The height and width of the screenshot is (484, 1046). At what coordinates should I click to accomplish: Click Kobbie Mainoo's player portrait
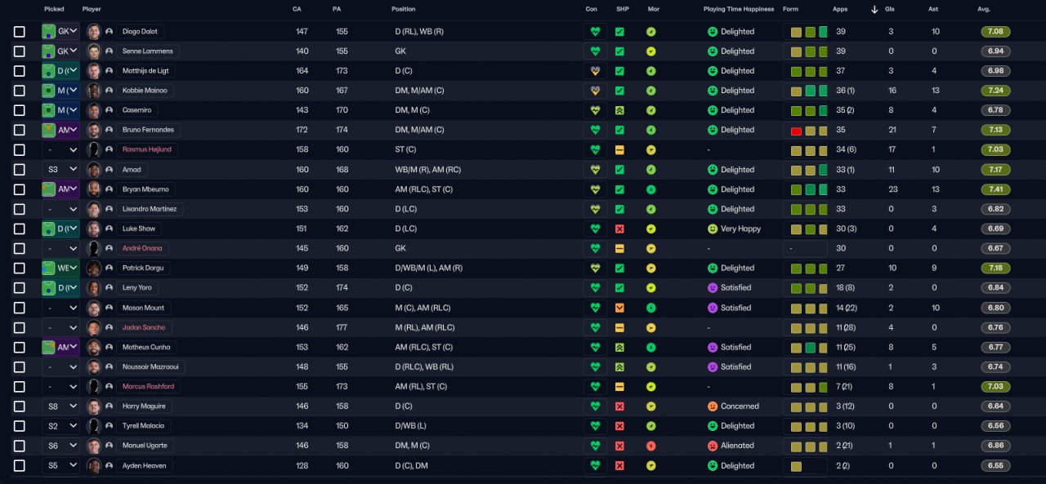pyautogui.click(x=94, y=91)
